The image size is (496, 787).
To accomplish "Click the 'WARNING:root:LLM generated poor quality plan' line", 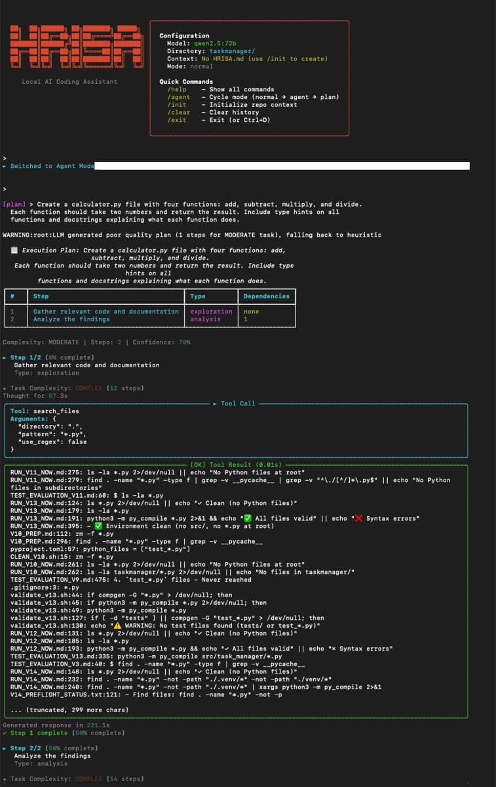I will point(192,235).
